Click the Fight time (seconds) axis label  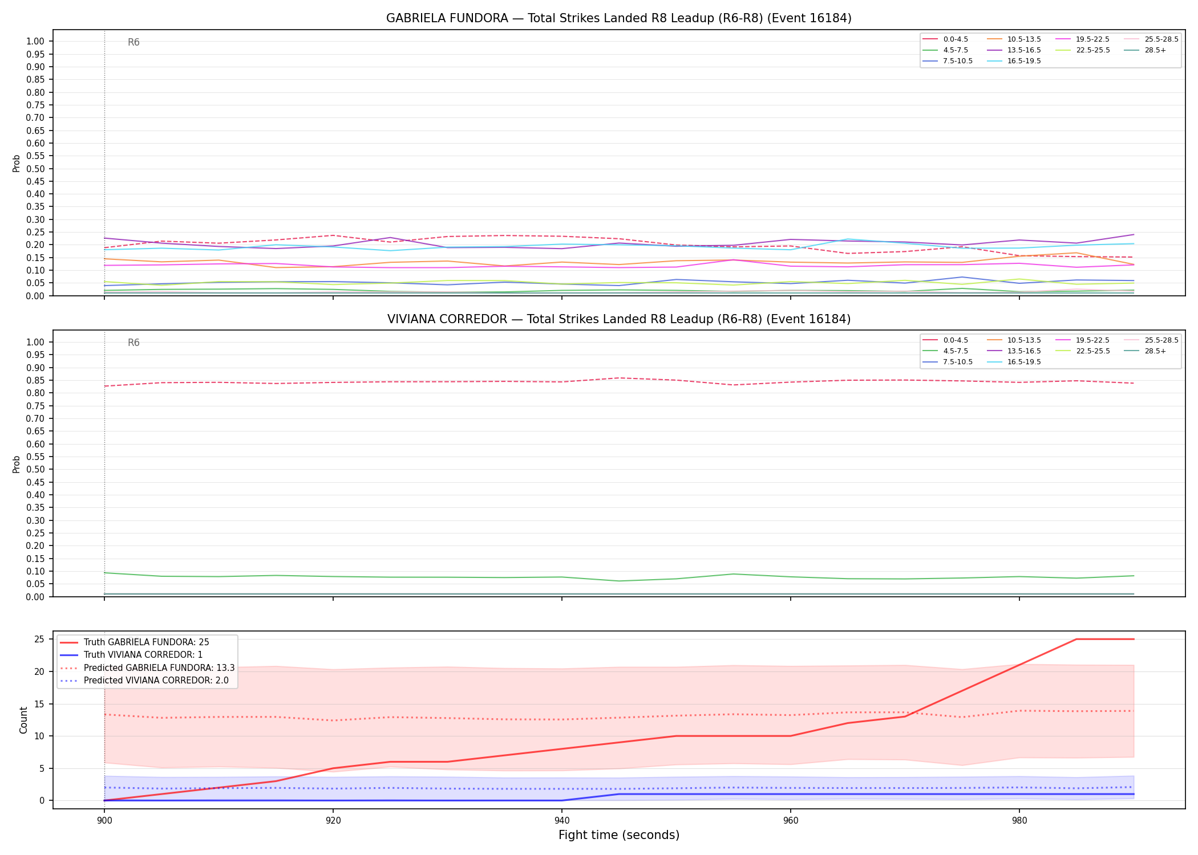[619, 835]
